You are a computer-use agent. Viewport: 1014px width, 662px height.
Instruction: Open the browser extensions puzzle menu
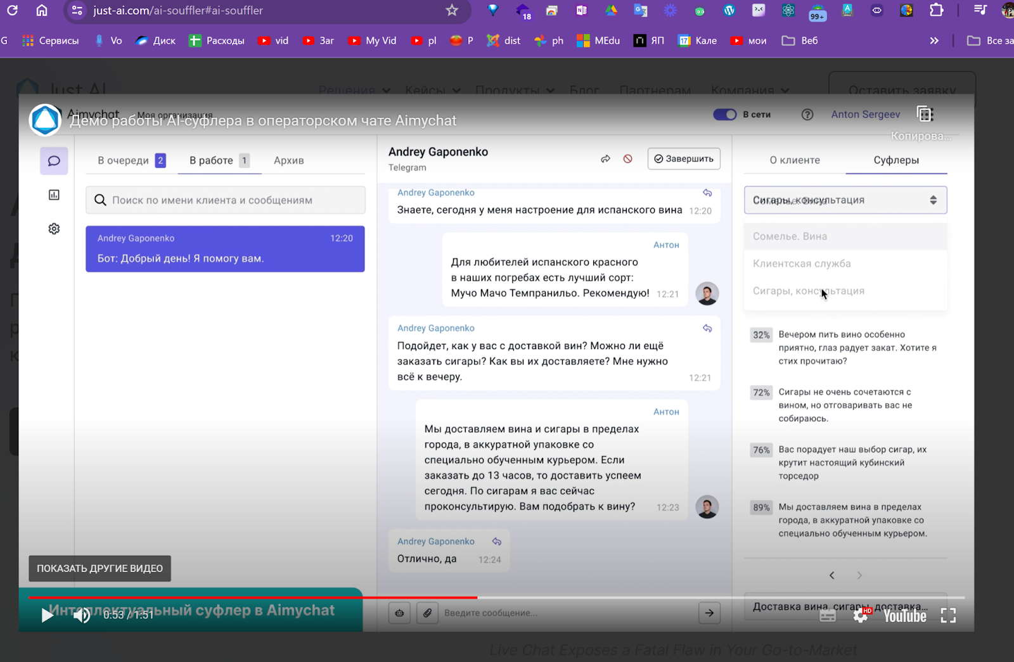936,10
